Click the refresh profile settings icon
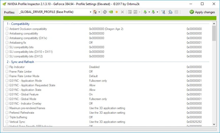This screenshot has width=220, height=133. pos(105,12)
